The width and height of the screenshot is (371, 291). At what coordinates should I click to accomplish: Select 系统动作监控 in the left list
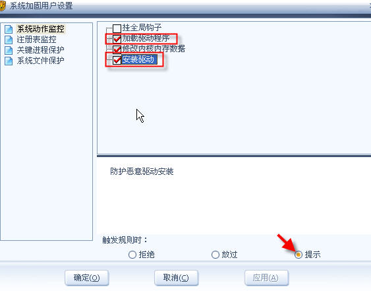pos(40,29)
